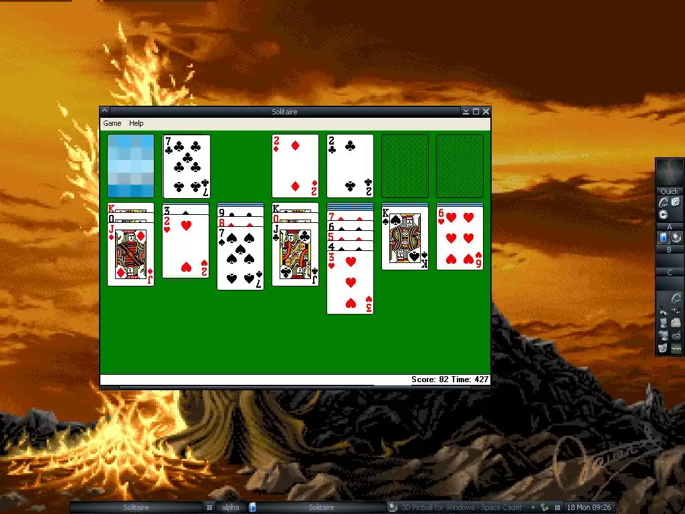Select the red 8 above the 7 of spades
Screen dimensions: 685x514
[x=240, y=222]
